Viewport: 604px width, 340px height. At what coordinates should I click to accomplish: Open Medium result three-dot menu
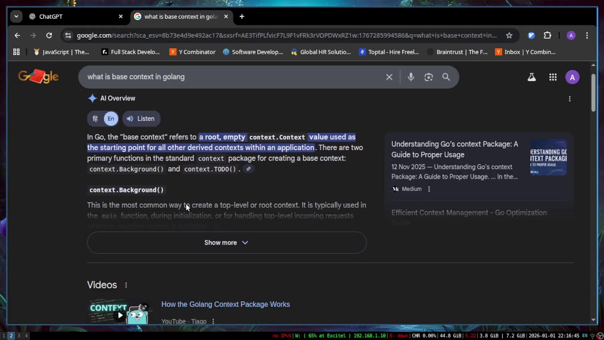pos(429,189)
